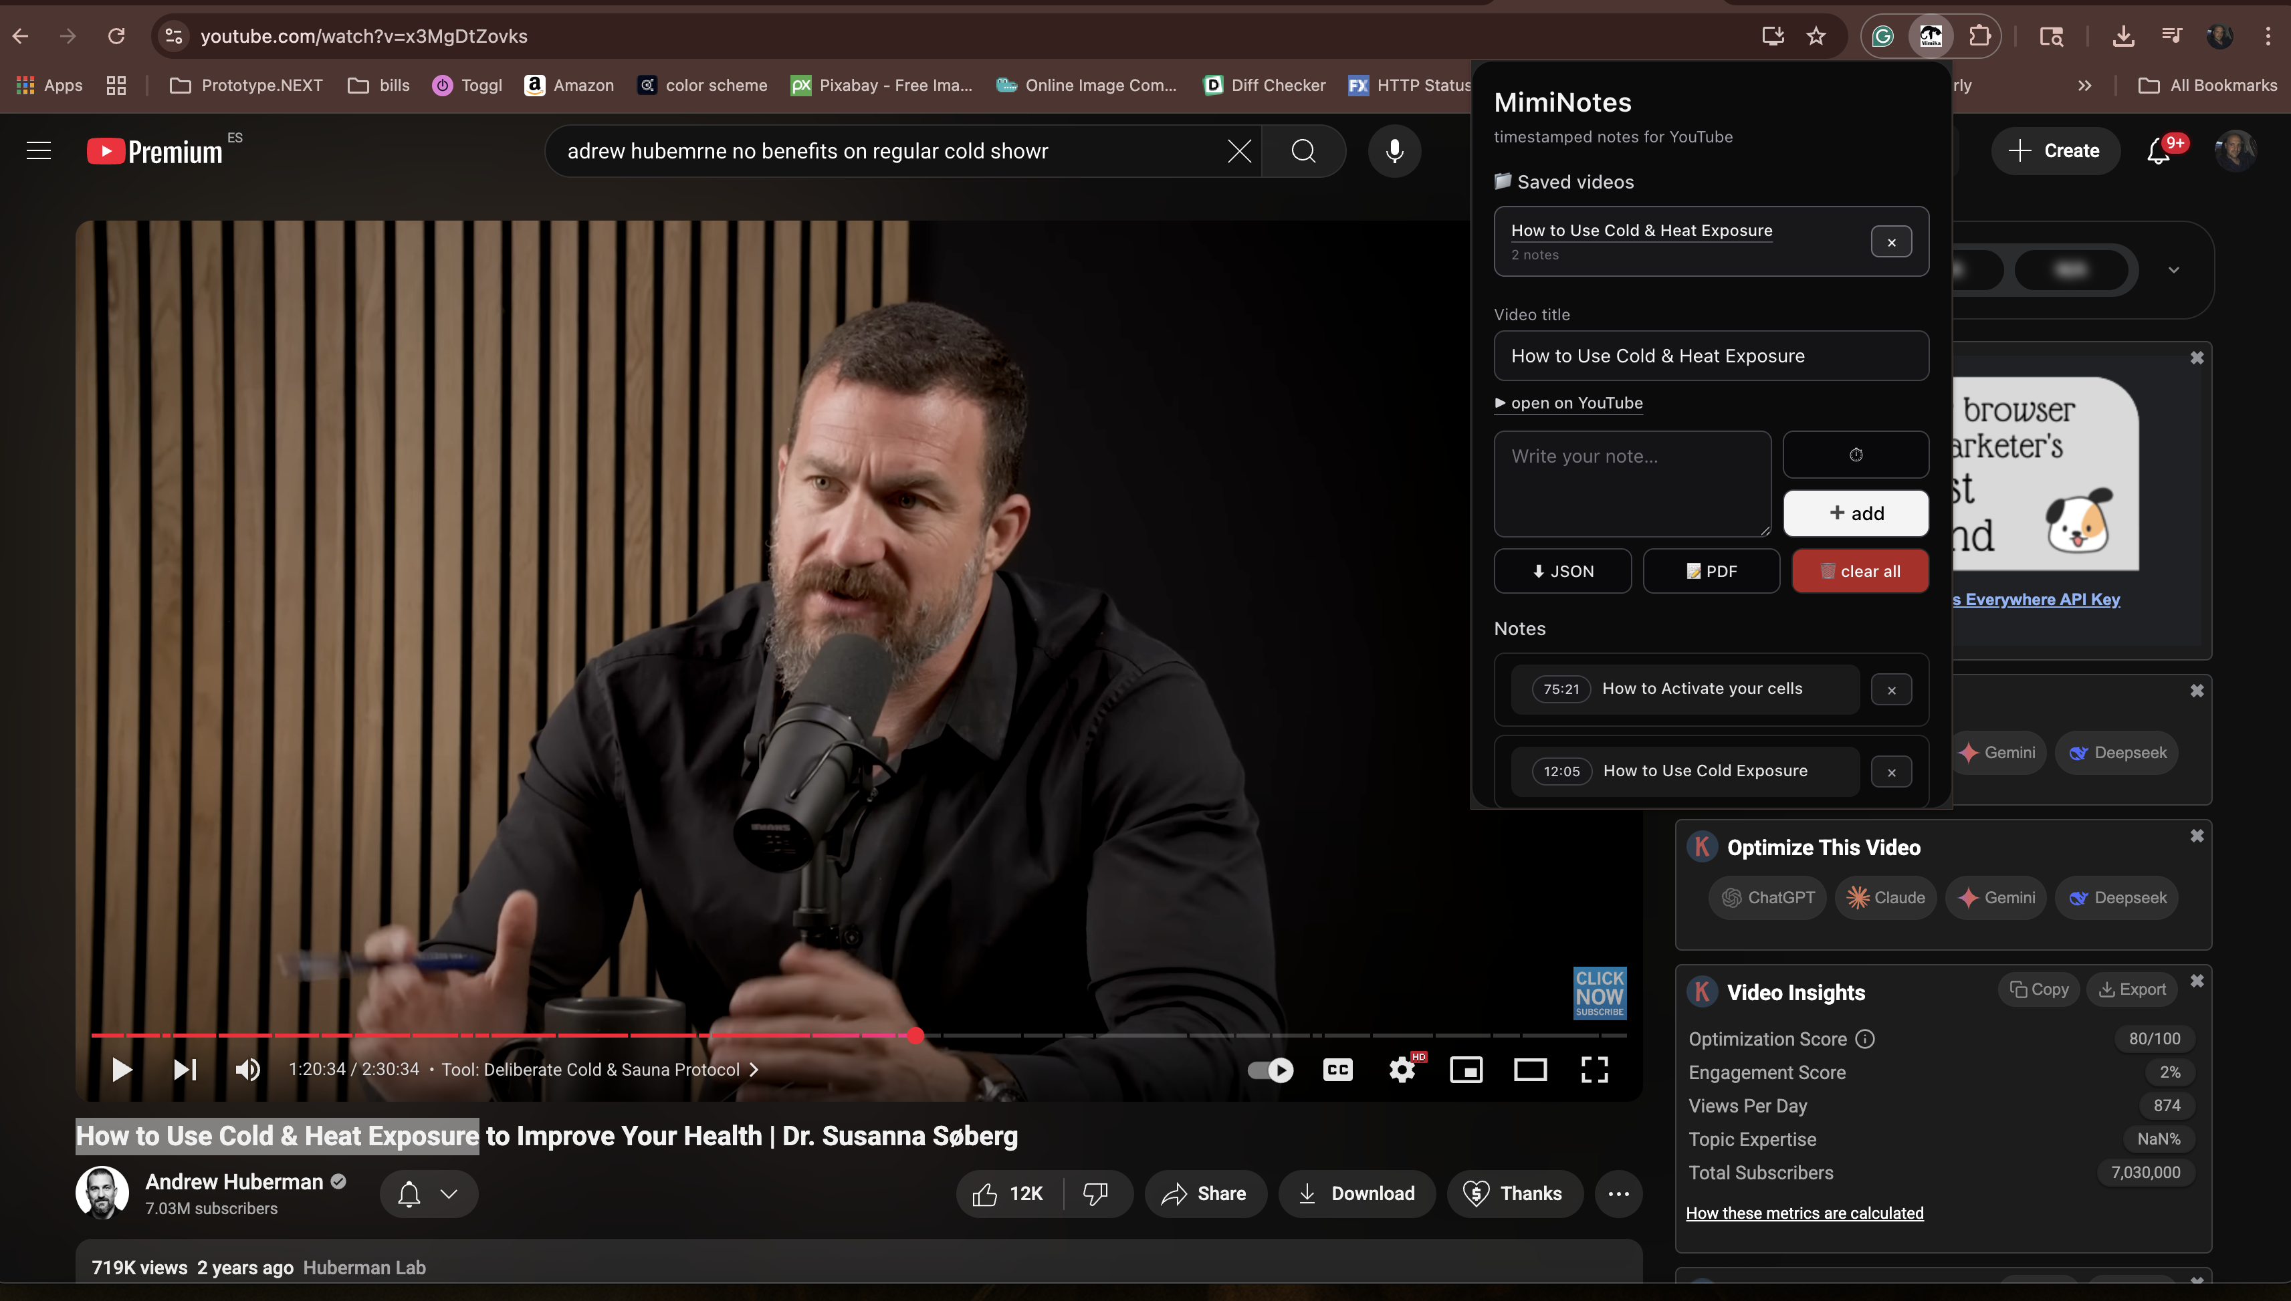Viewport: 2291px width, 1301px height.
Task: Click the add note button
Action: pos(1856,513)
